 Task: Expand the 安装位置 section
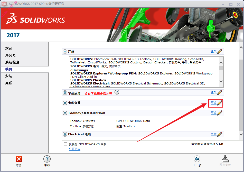click(65, 103)
